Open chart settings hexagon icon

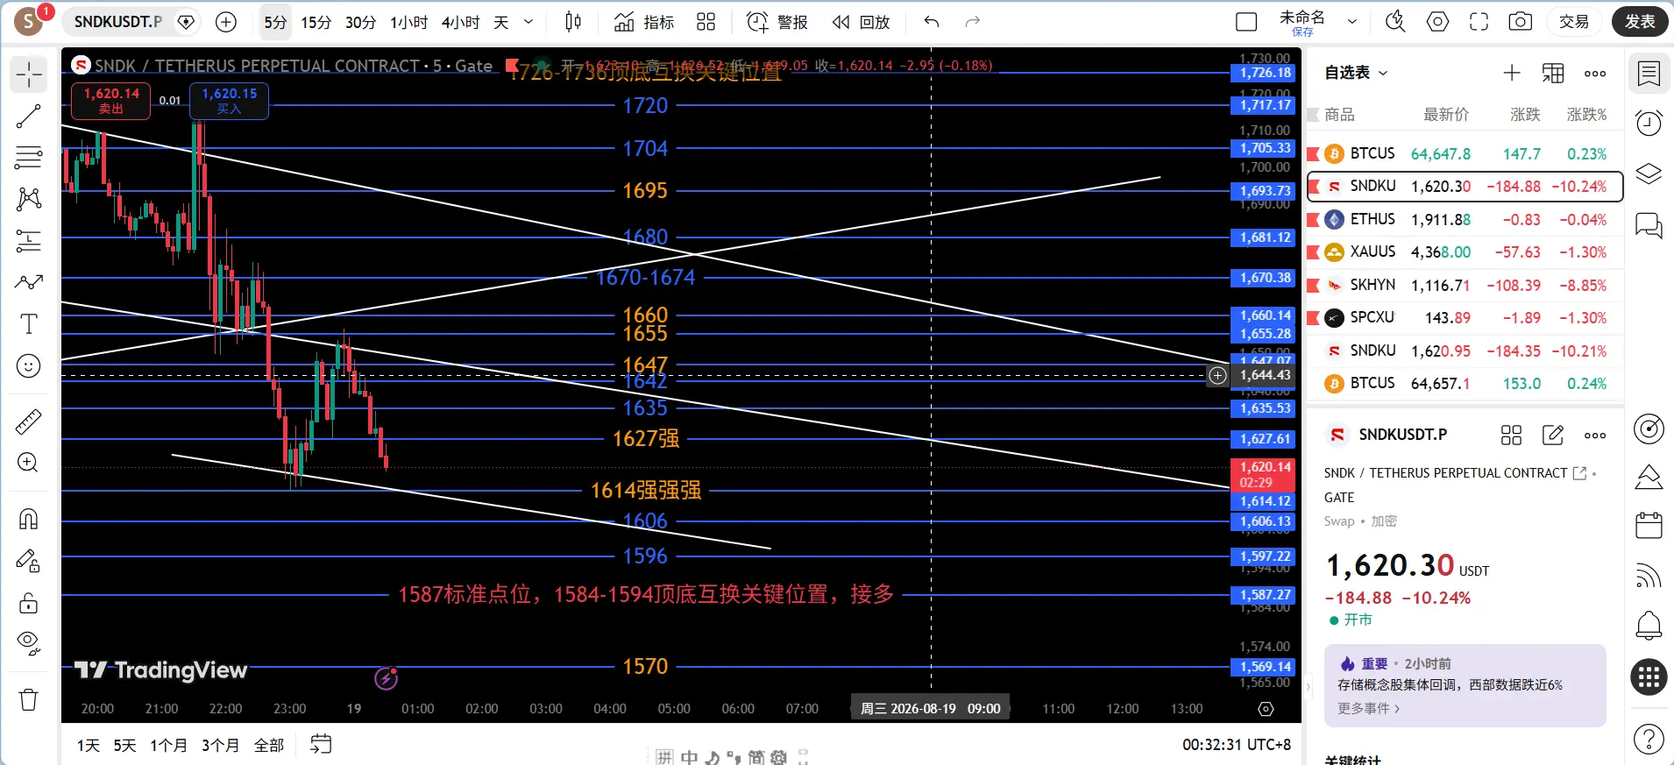[x=1438, y=22]
